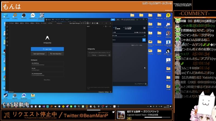Click the blue announcements megaphone in Steam
The width and height of the screenshot is (216, 121).
pyautogui.click(x=113, y=20)
